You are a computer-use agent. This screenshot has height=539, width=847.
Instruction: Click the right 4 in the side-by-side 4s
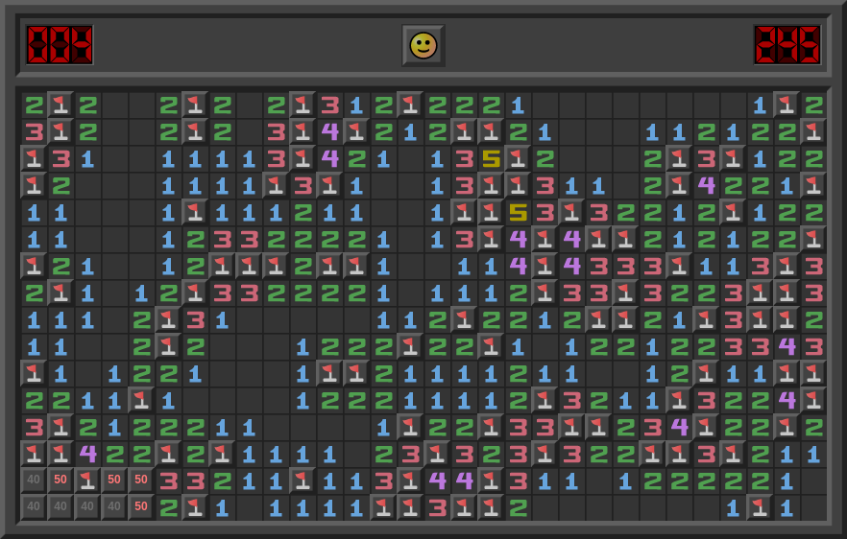tap(465, 480)
